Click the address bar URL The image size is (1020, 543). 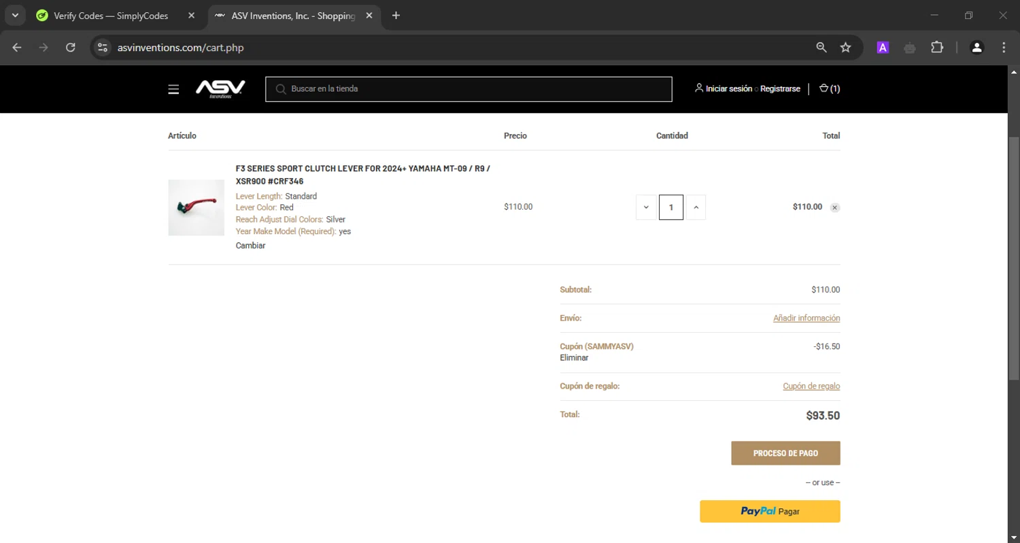coord(180,48)
